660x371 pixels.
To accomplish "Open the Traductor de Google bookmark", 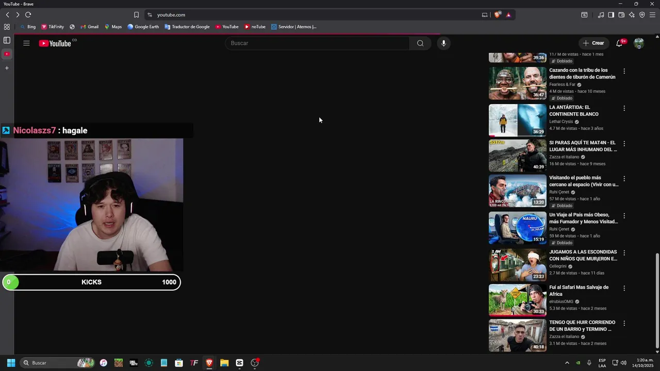I will [187, 27].
